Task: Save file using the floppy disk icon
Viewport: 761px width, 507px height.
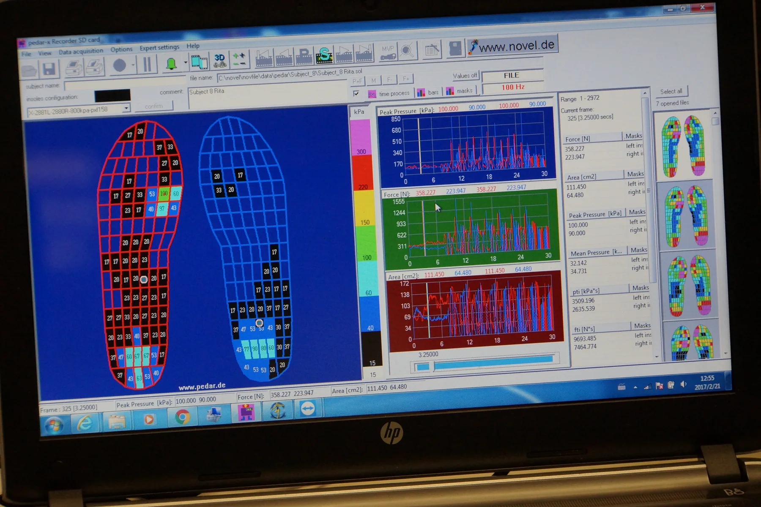Action: (49, 69)
